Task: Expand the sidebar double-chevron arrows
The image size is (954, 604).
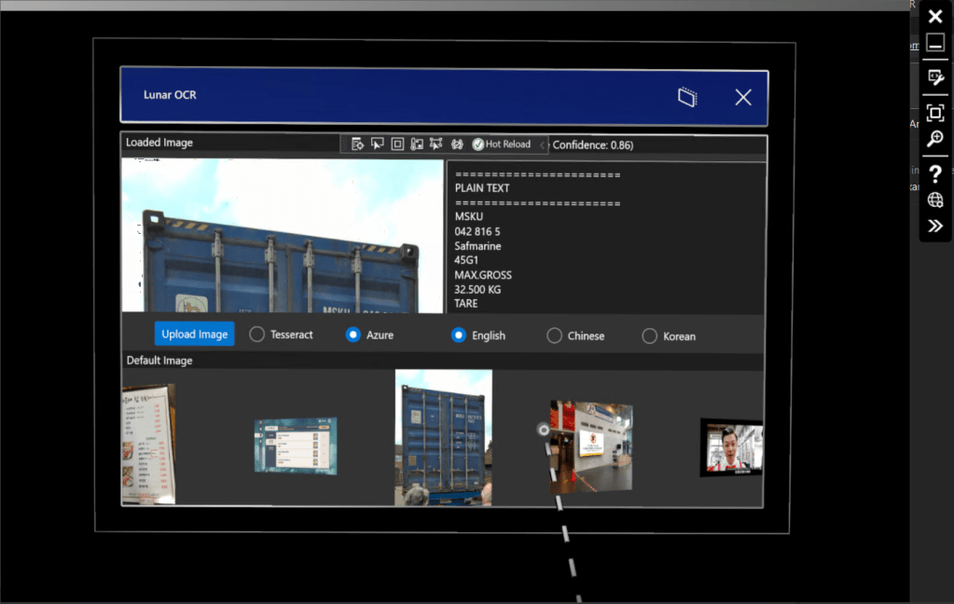Action: coord(935,226)
